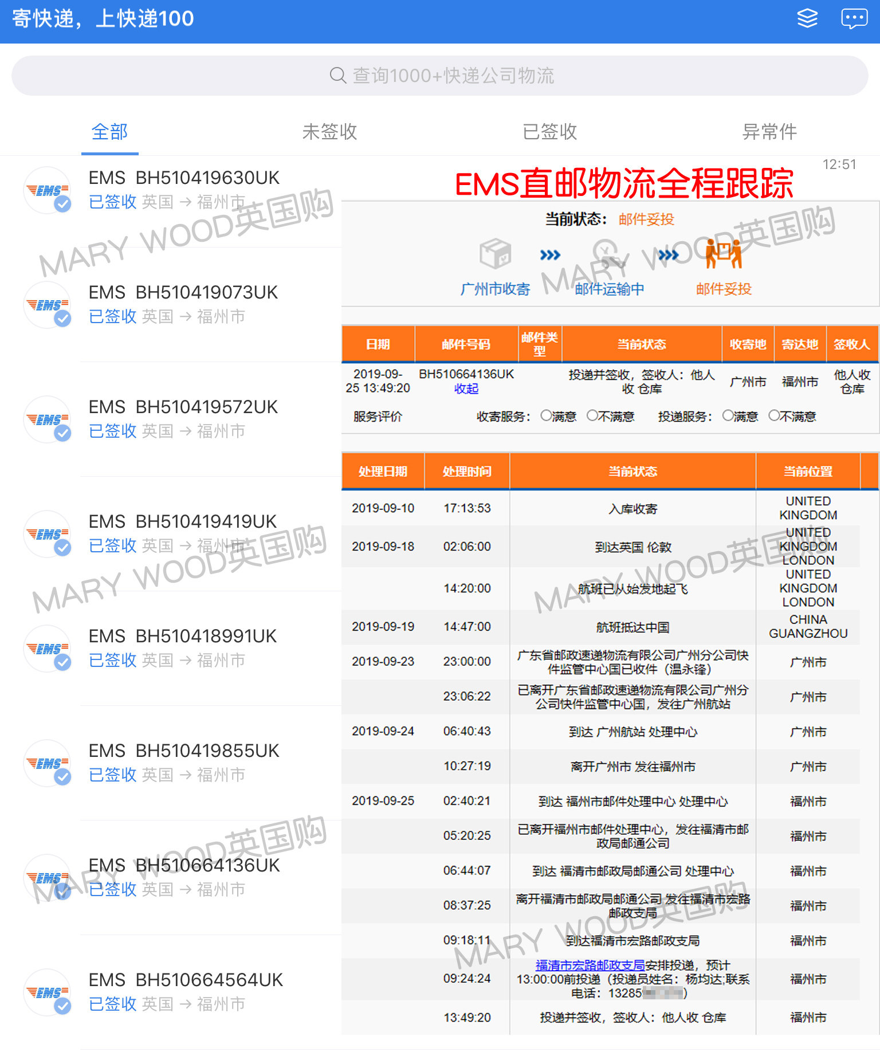Click the 收寄地 column header
The height and width of the screenshot is (1052, 880).
(748, 344)
